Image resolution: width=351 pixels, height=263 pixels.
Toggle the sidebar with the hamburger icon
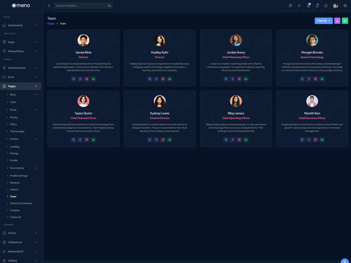pyautogui.click(x=49, y=6)
